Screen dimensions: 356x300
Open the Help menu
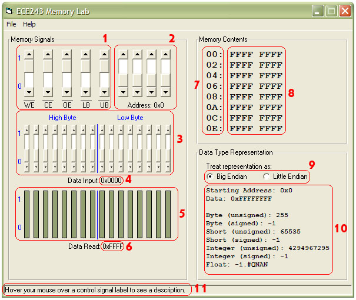point(29,24)
